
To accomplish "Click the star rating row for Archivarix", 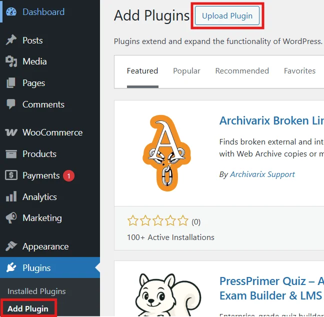I will 158,220.
